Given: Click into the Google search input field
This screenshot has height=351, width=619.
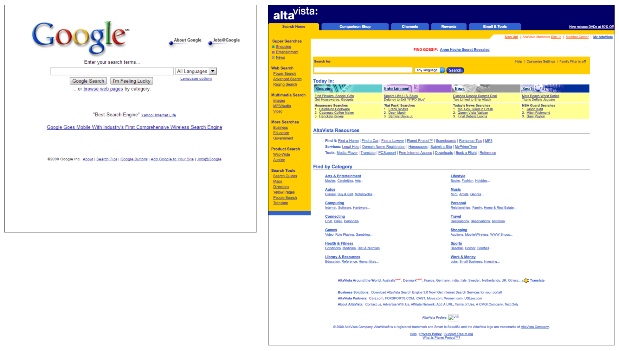Looking at the screenshot, I should pyautogui.click(x=112, y=71).
